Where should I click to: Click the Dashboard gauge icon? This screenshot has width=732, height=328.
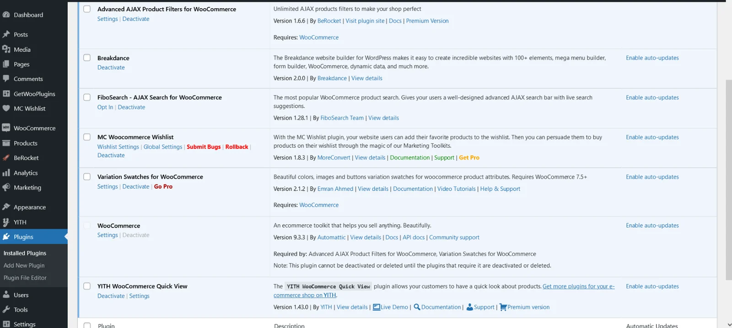coord(6,15)
